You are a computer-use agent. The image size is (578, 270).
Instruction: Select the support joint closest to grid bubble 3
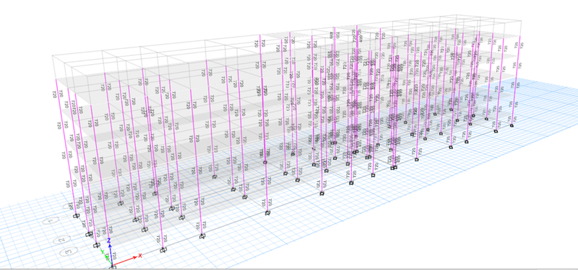point(97,245)
